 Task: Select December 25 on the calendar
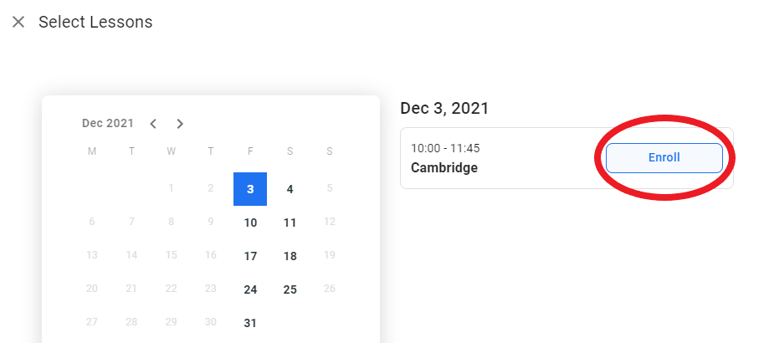tap(290, 289)
